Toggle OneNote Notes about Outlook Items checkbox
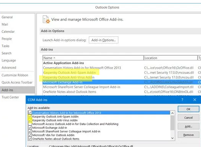The height and width of the screenshot is (147, 201). click(30, 139)
